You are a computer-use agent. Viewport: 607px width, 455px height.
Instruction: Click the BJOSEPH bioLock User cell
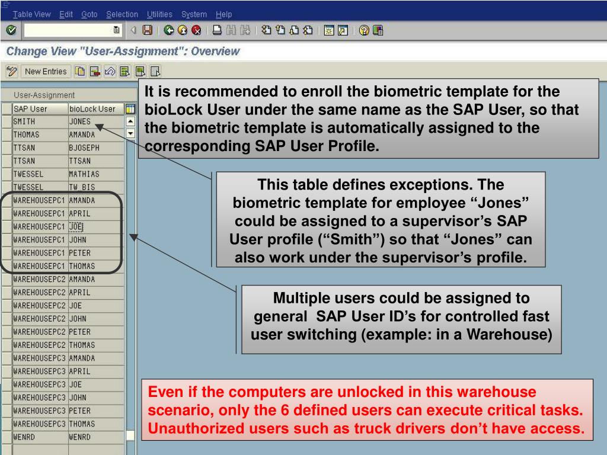tap(96, 148)
